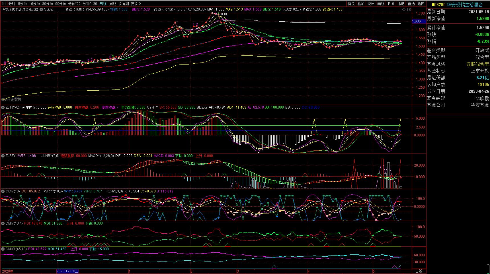Click the 成立日期 value 2020-04-26
Viewport: 490px width, 274px height.
click(479, 92)
